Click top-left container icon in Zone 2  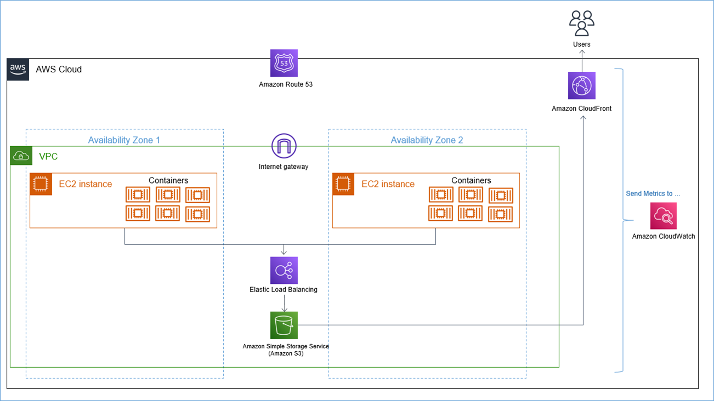[x=440, y=194]
